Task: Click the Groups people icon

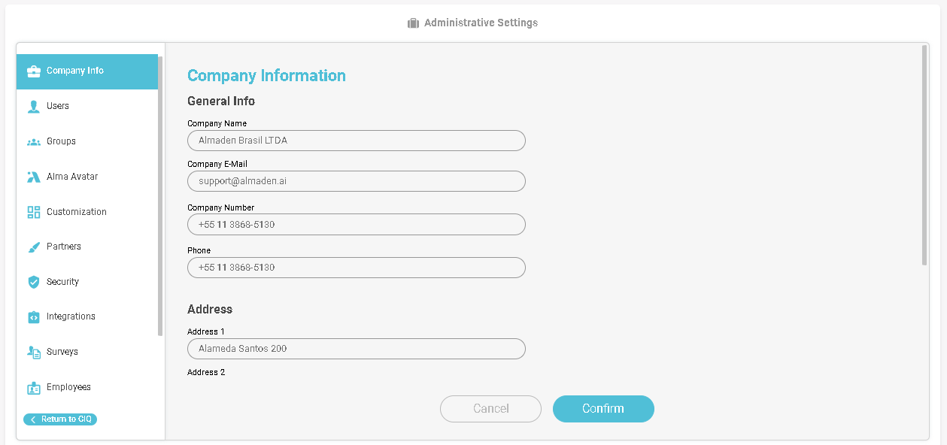Action: point(33,142)
